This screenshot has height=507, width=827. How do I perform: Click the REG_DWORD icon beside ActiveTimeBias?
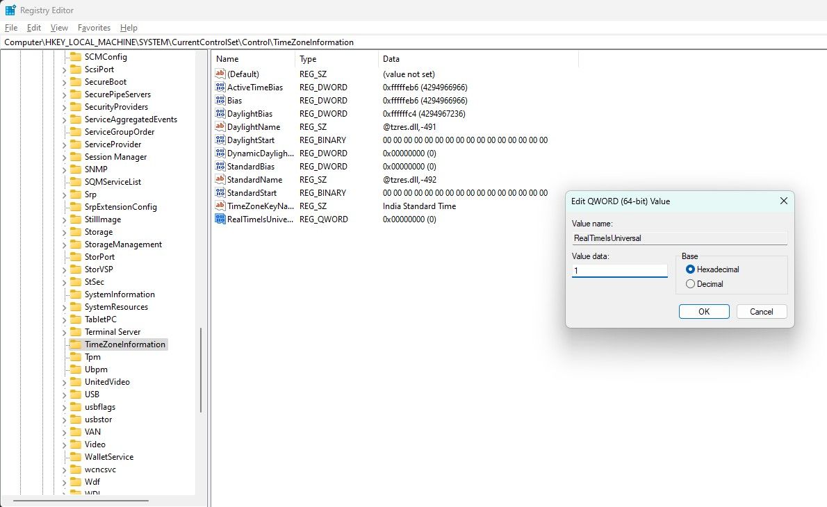[x=220, y=87]
